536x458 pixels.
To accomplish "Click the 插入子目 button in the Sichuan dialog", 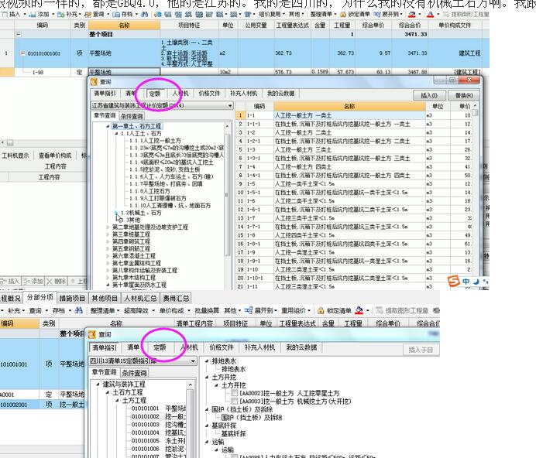I will point(421,350).
